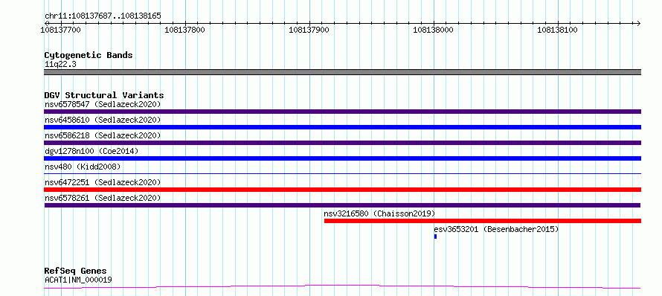
Task: Select the purple bar under nsv6586218
Action: coord(342,143)
